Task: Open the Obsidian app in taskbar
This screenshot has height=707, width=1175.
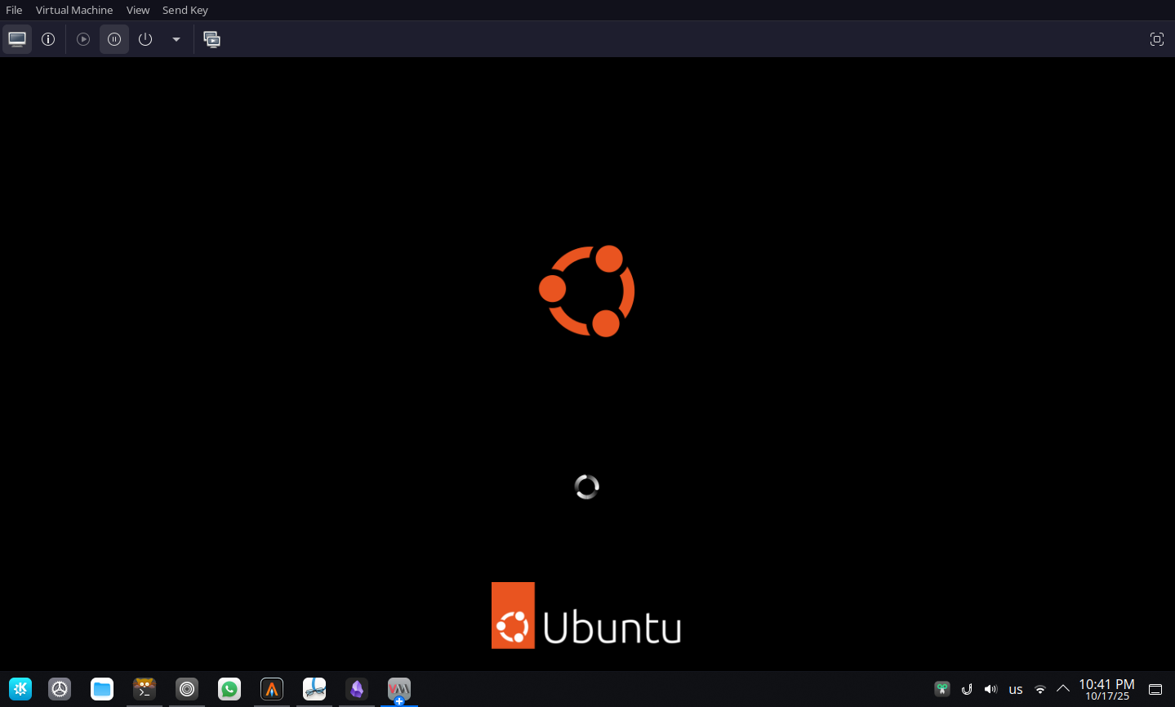Action: [x=357, y=689]
